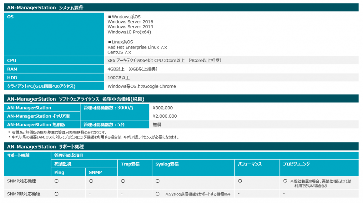363x203 pixels.
Task: Click the footnote about 有償版と無償版
Action: [58, 132]
